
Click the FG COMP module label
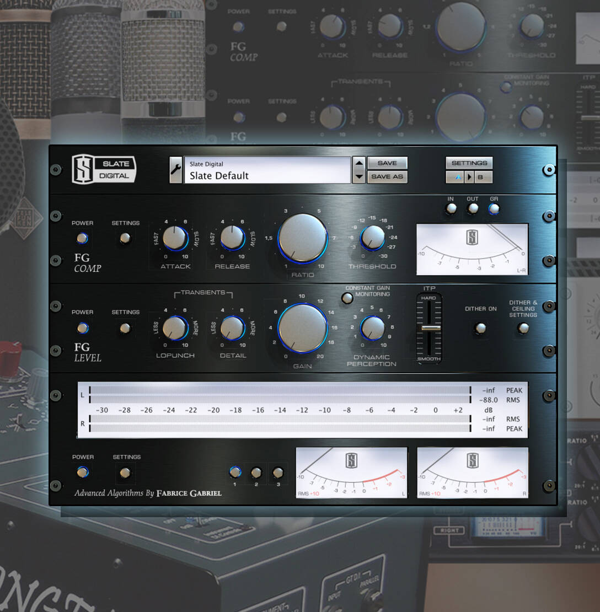88,262
